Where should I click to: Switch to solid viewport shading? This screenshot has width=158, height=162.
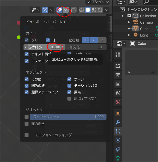click(88, 10)
